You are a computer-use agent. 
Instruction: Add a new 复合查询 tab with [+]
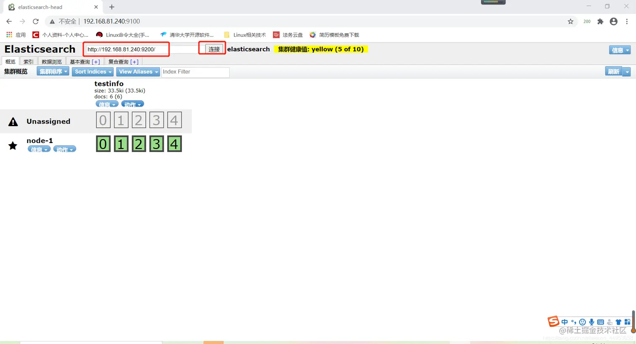pos(134,62)
